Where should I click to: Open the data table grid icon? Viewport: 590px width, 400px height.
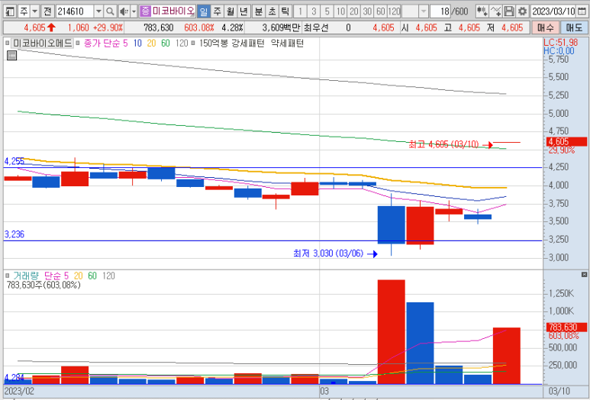point(11,56)
